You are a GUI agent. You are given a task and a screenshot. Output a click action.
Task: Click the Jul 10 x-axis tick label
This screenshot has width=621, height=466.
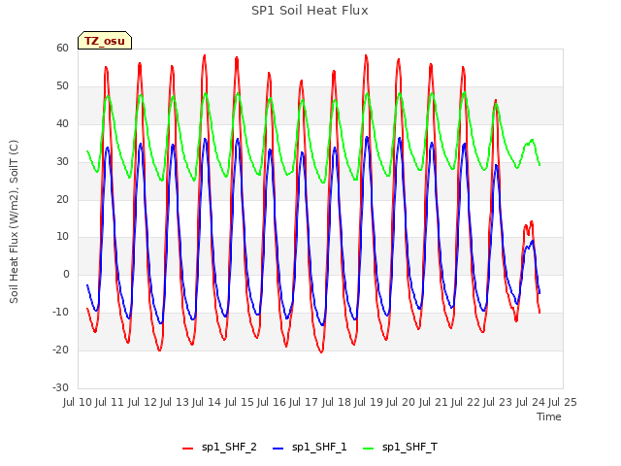tap(78, 402)
